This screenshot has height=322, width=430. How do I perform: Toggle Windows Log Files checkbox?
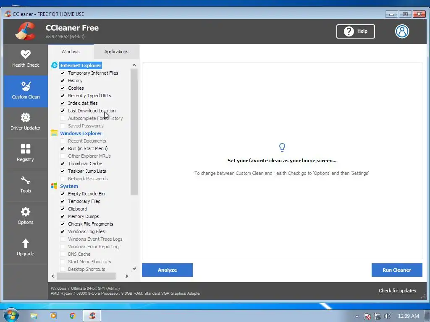point(63,231)
